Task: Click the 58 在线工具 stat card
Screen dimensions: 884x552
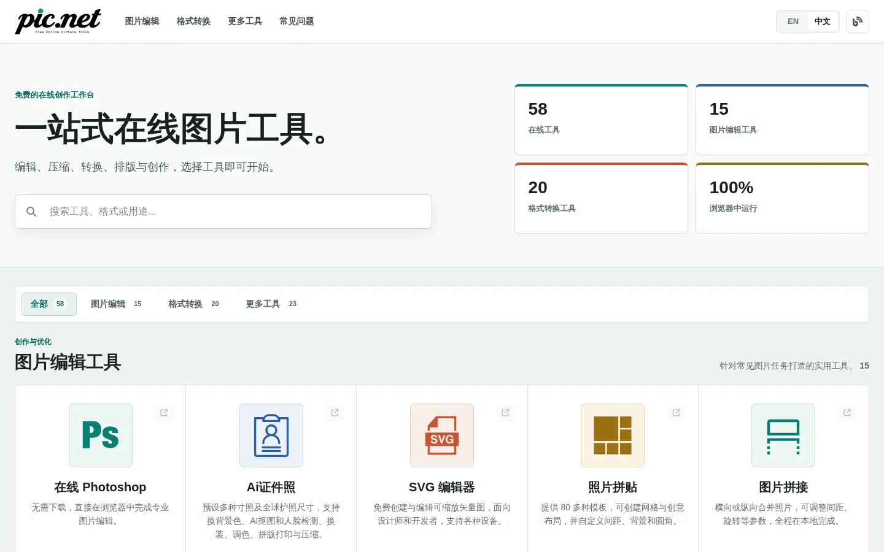Action: tap(601, 120)
